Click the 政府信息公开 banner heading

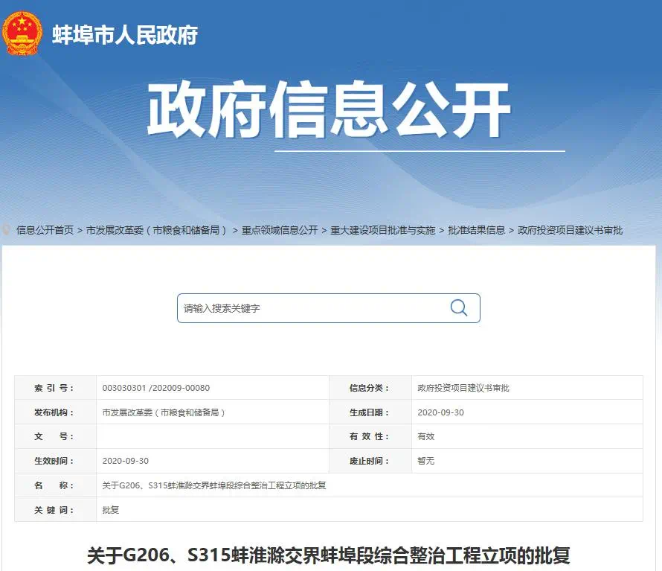tap(330, 109)
